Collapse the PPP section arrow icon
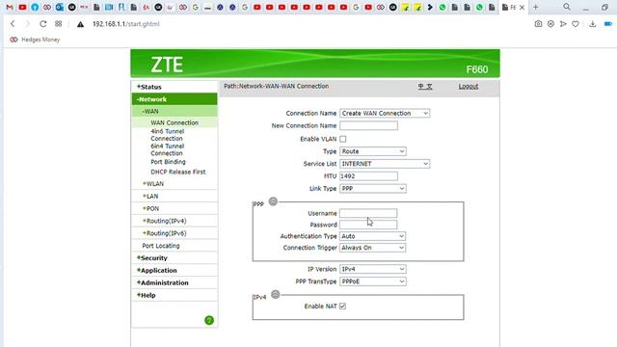Image resolution: width=617 pixels, height=347 pixels. [x=273, y=201]
